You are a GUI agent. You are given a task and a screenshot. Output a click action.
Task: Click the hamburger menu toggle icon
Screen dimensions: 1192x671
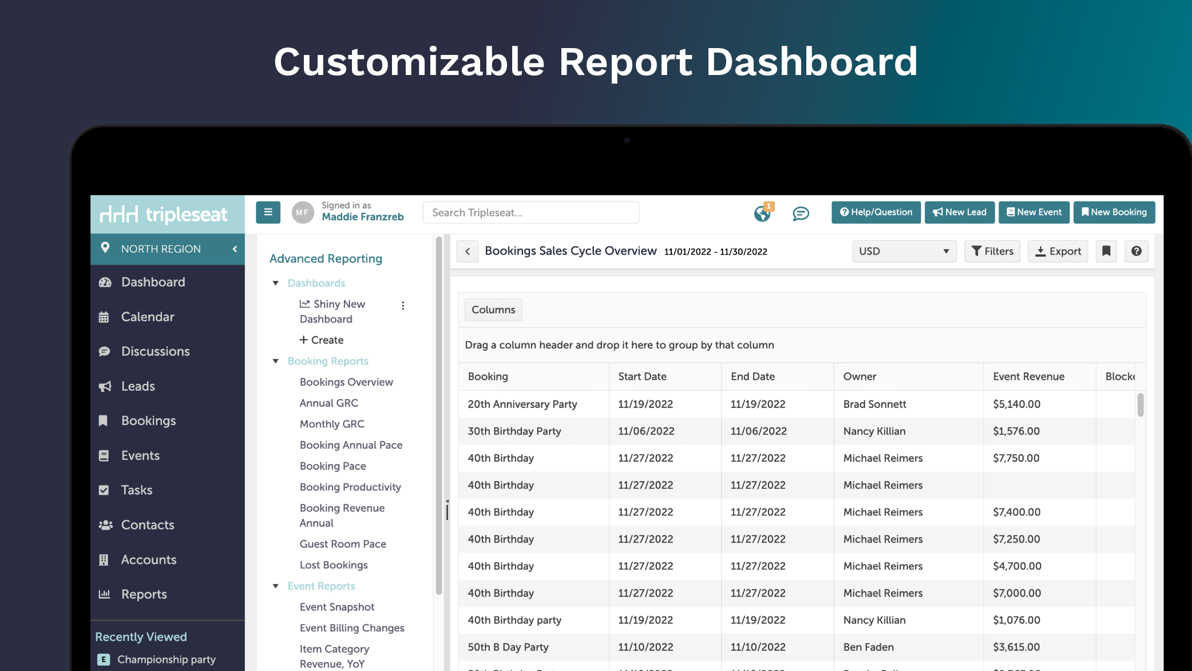(268, 212)
